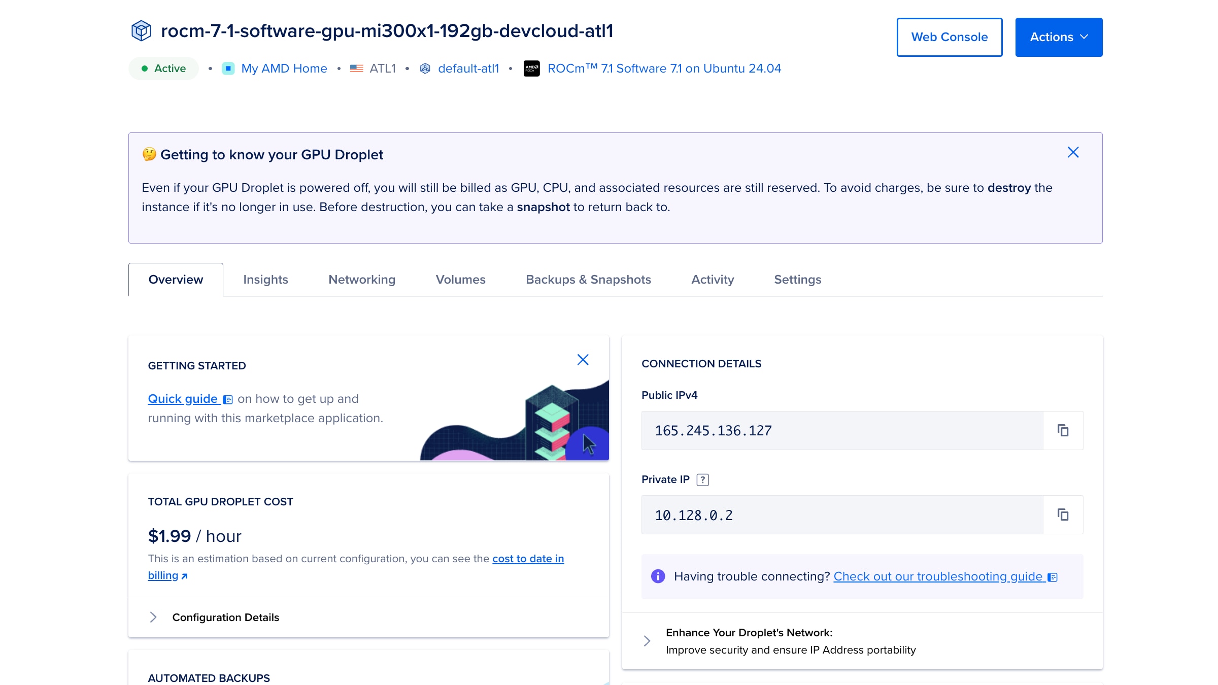The width and height of the screenshot is (1218, 685).
Task: Click the My AMD Home project icon
Action: (228, 68)
